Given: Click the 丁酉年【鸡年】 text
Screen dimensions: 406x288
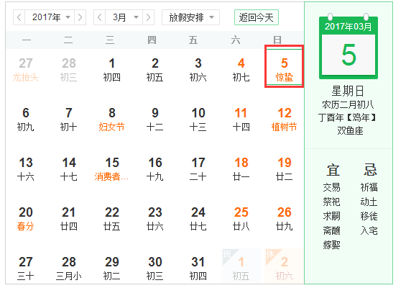Looking at the screenshot, I should (348, 117).
